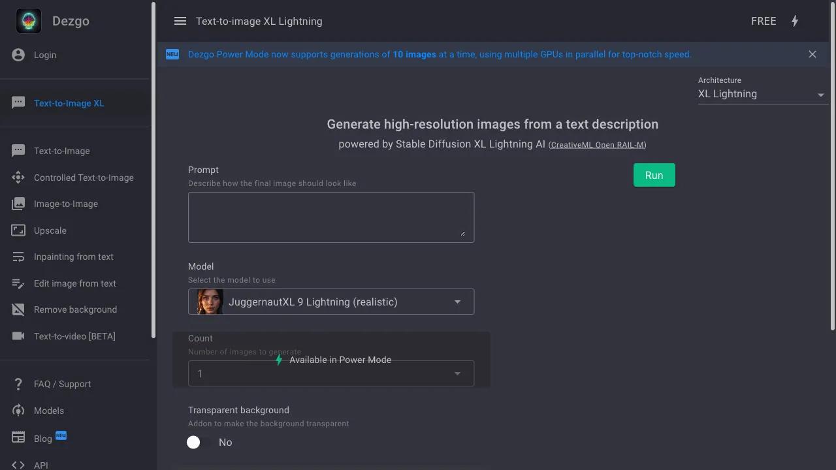Click the Login person icon
The width and height of the screenshot is (836, 470).
point(18,55)
